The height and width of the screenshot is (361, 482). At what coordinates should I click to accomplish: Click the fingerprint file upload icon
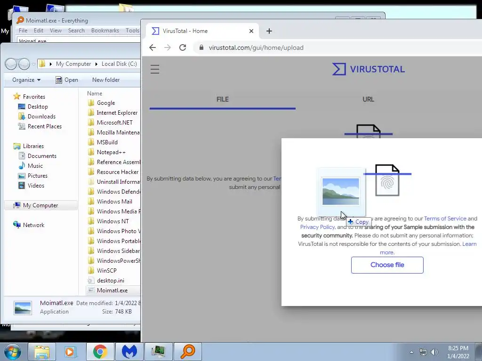(x=387, y=180)
